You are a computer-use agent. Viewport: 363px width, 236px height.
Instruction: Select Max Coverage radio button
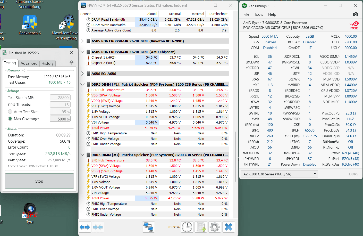(x=10, y=119)
